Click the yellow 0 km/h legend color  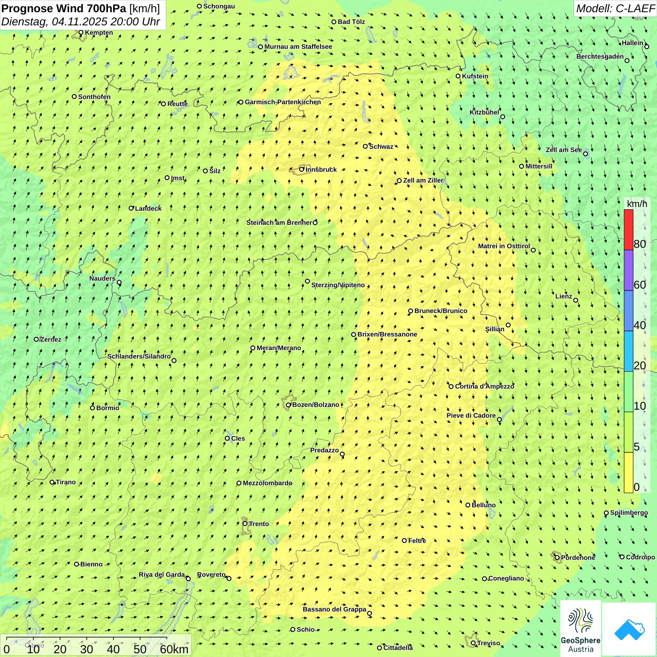[x=628, y=473]
